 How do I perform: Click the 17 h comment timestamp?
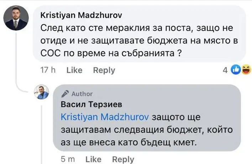pos(48,70)
